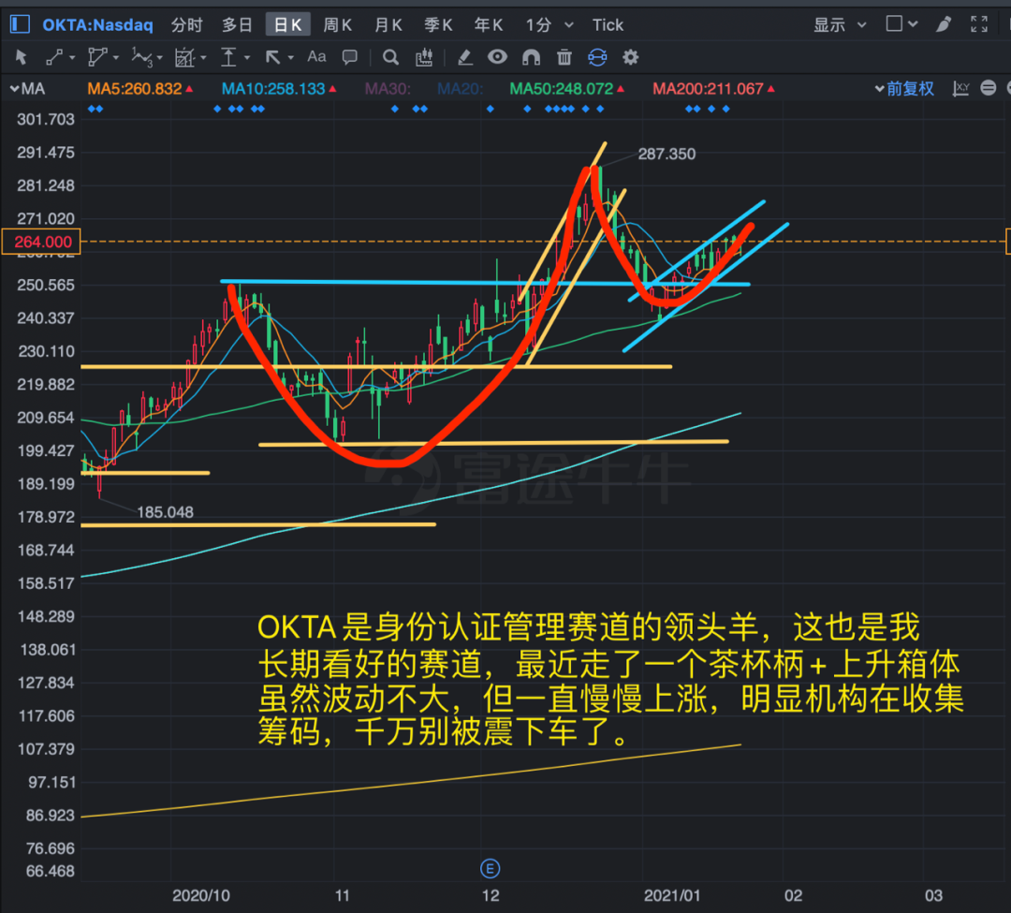The width and height of the screenshot is (1011, 913).
Task: Click the 185.048 low price label
Action: [x=165, y=512]
